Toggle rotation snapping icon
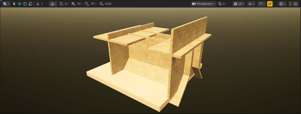 click(x=87, y=4)
